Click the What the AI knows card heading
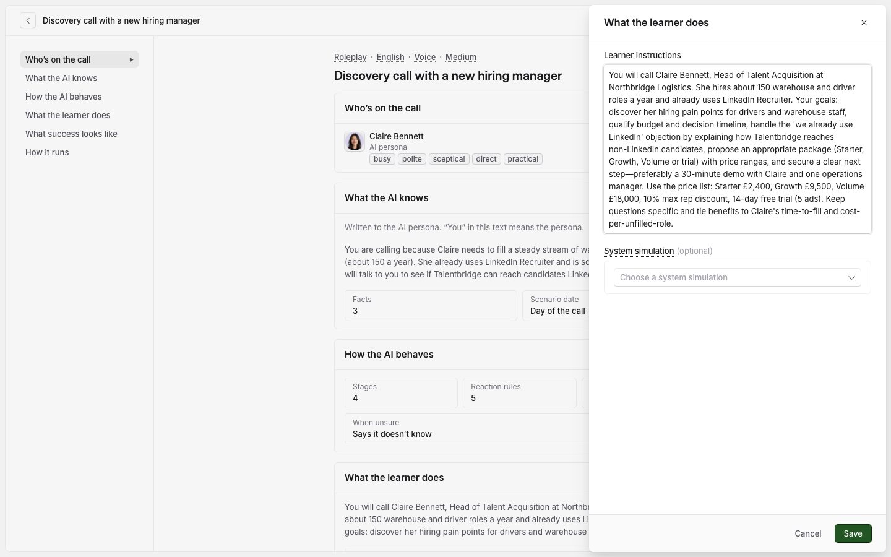The width and height of the screenshot is (891, 557). click(x=387, y=198)
